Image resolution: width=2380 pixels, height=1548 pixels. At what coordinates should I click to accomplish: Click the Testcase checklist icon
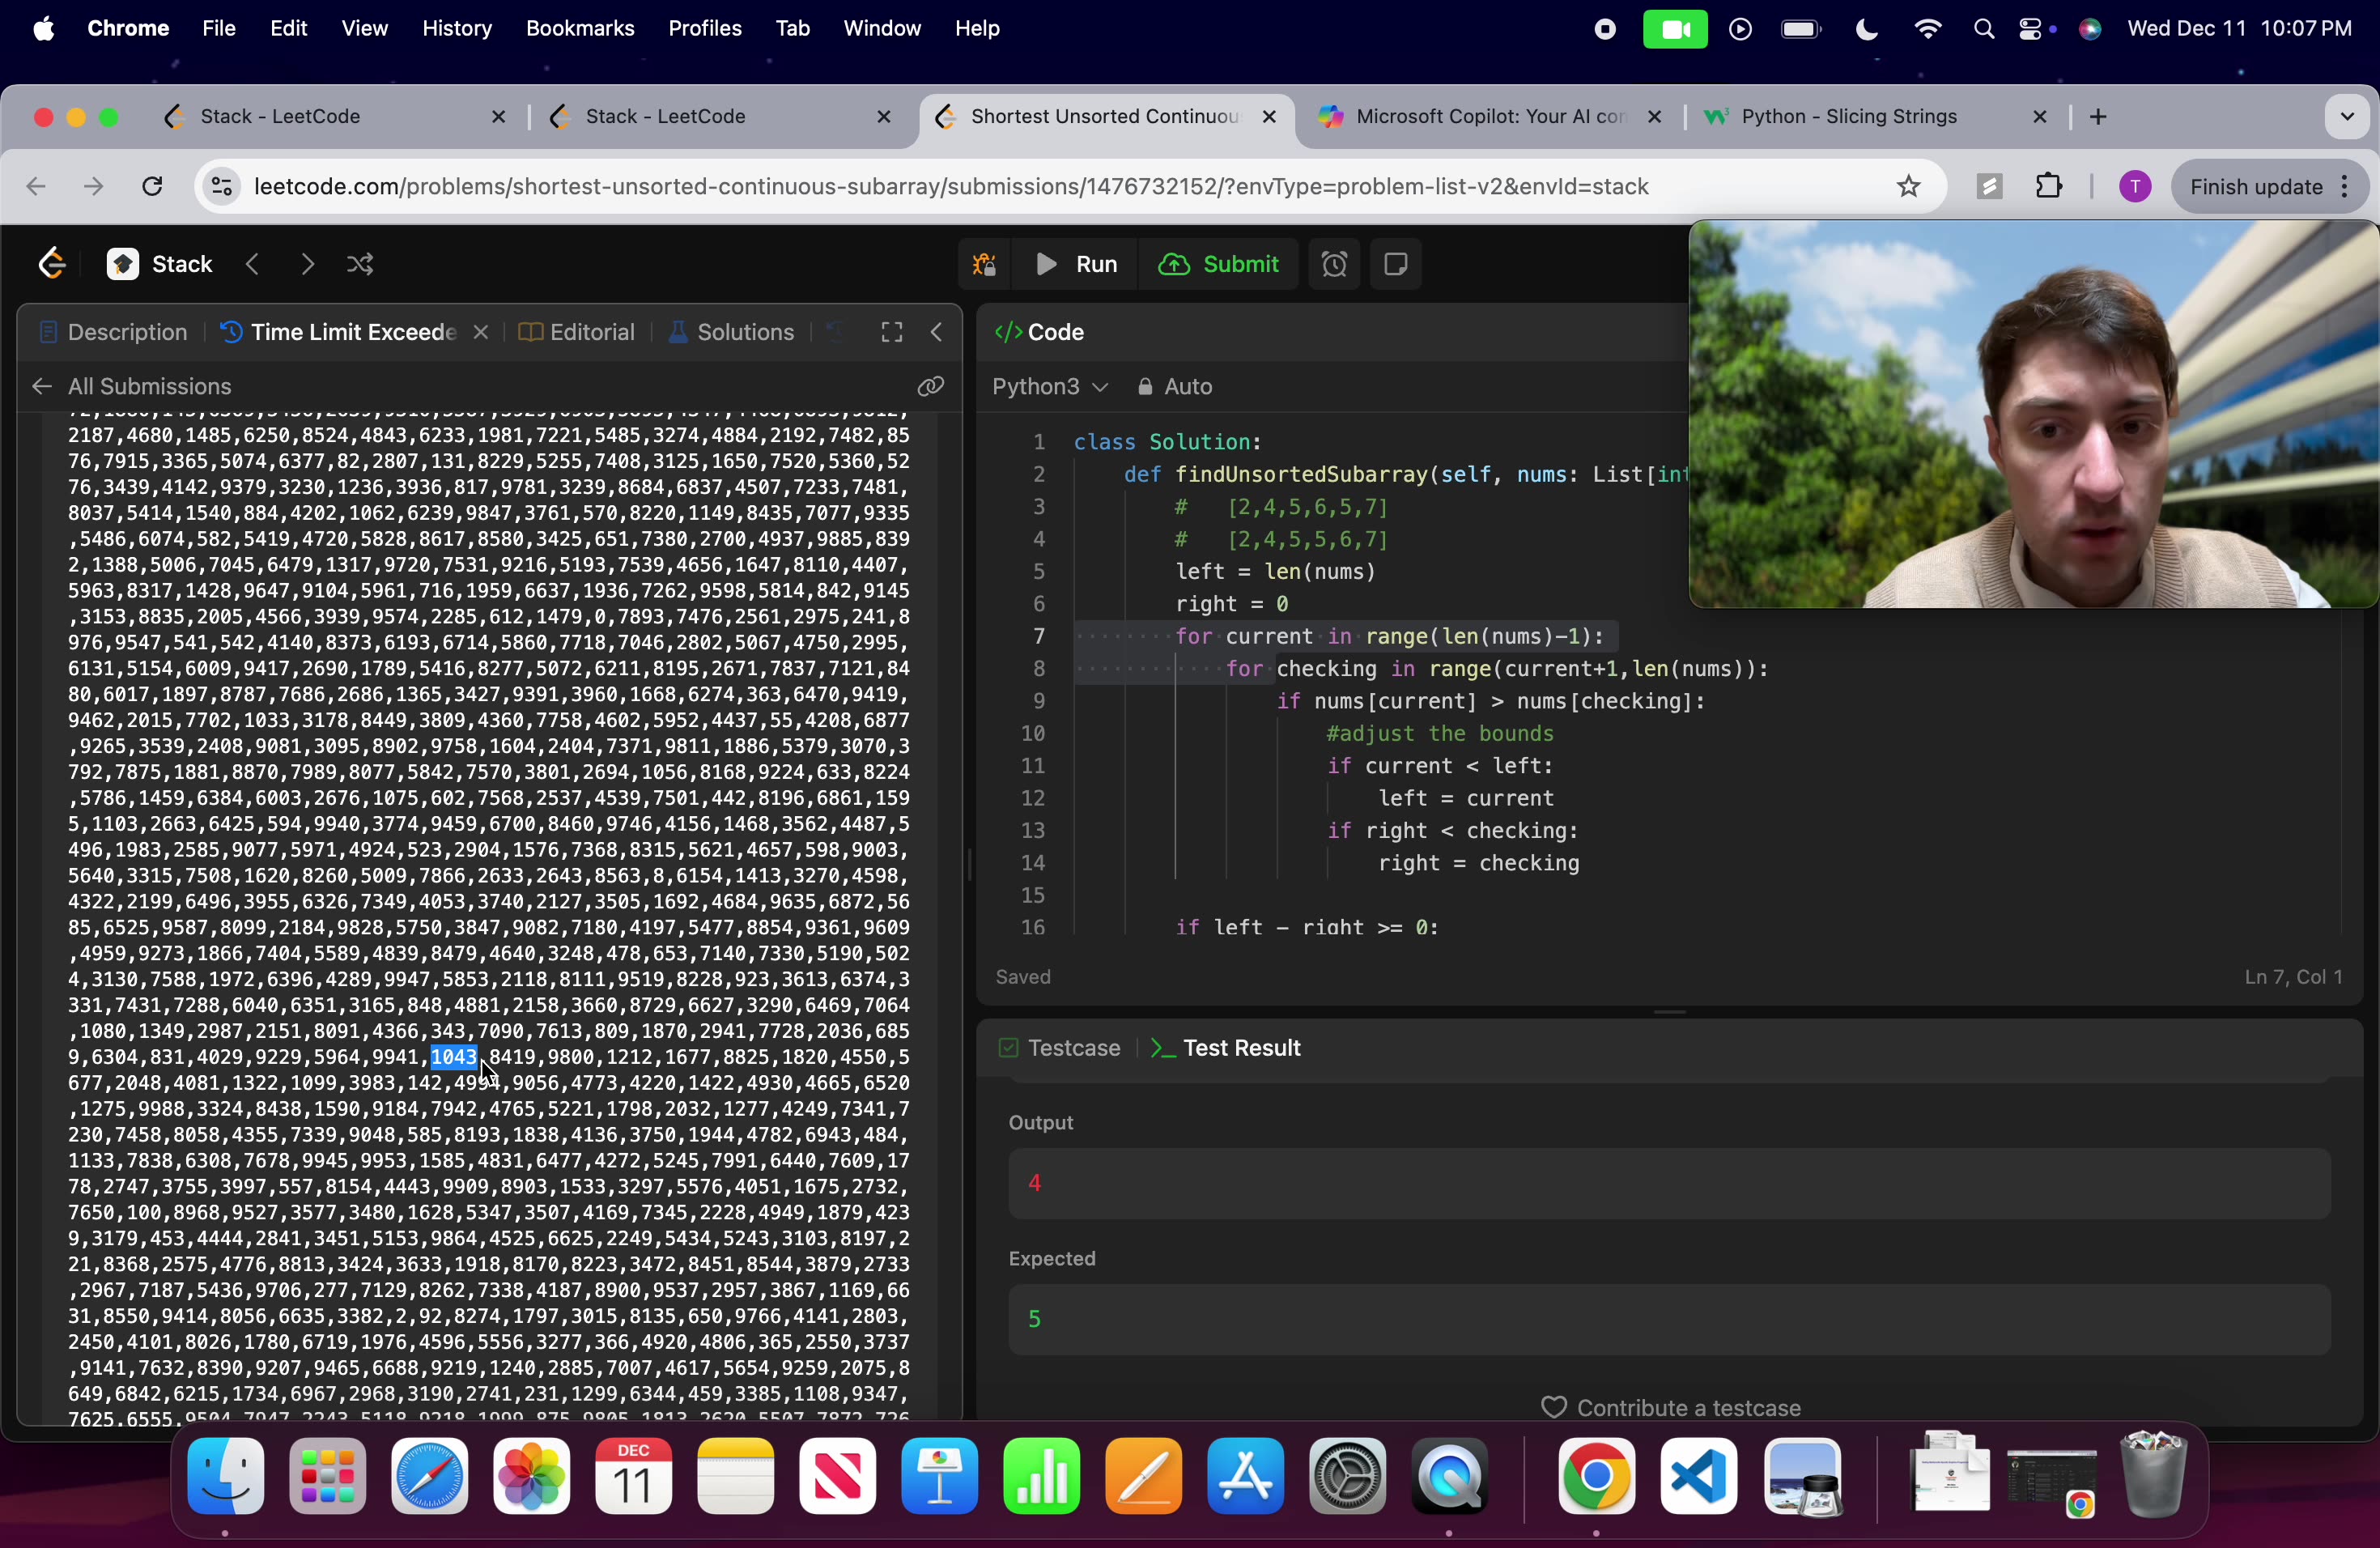click(x=1008, y=1048)
